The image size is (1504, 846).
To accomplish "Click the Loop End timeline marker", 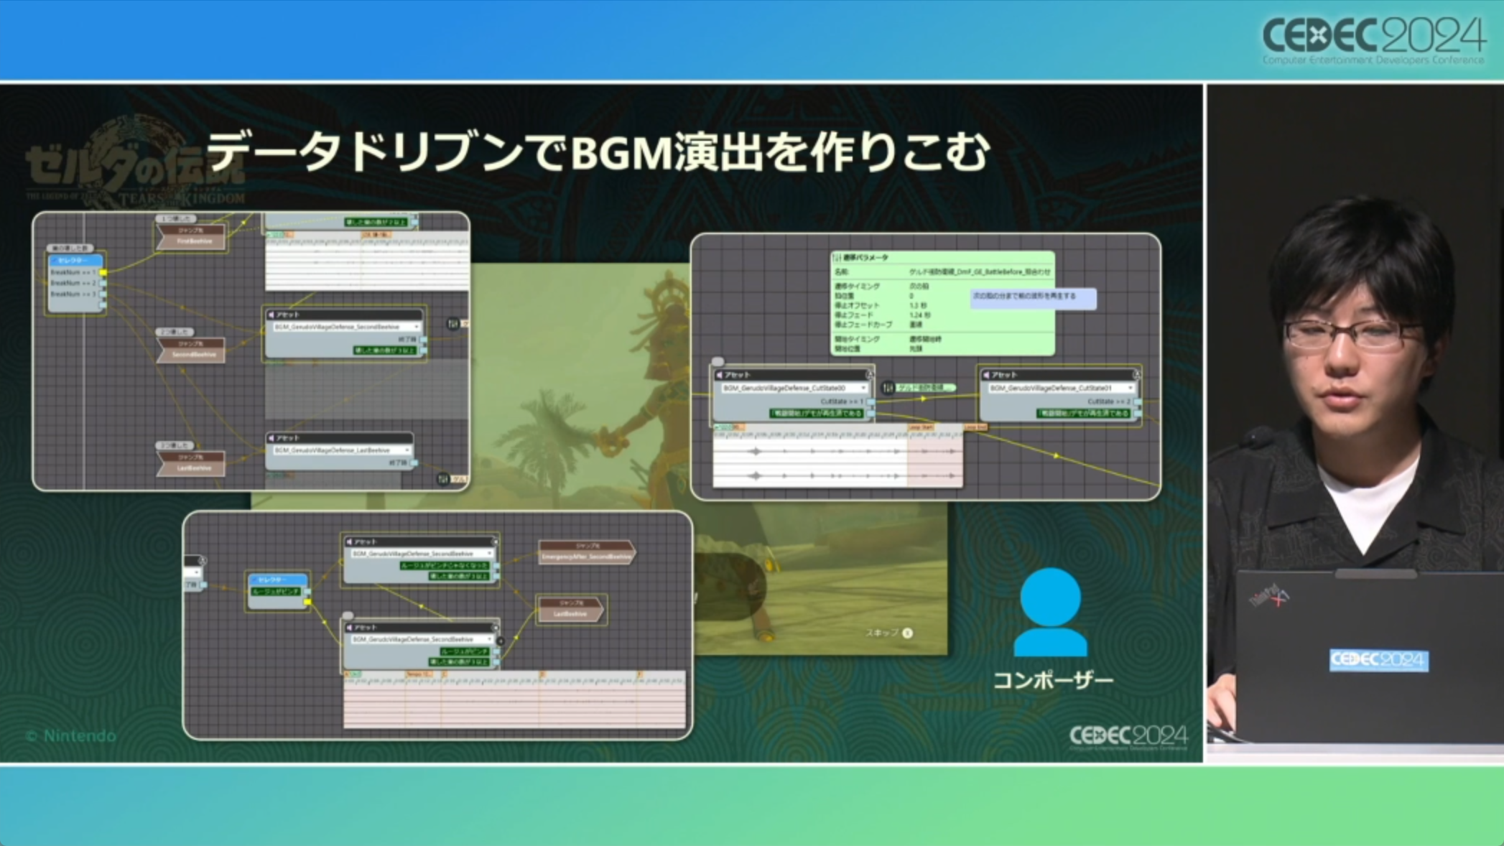I will coord(975,427).
